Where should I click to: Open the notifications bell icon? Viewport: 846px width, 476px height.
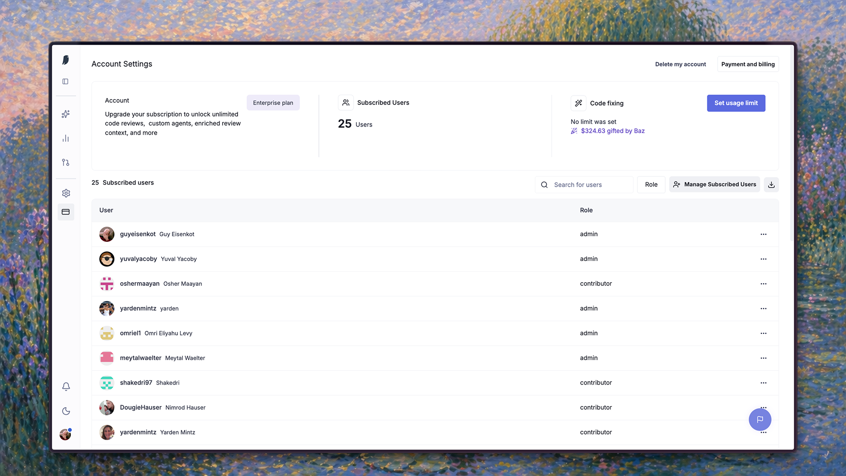pyautogui.click(x=66, y=386)
